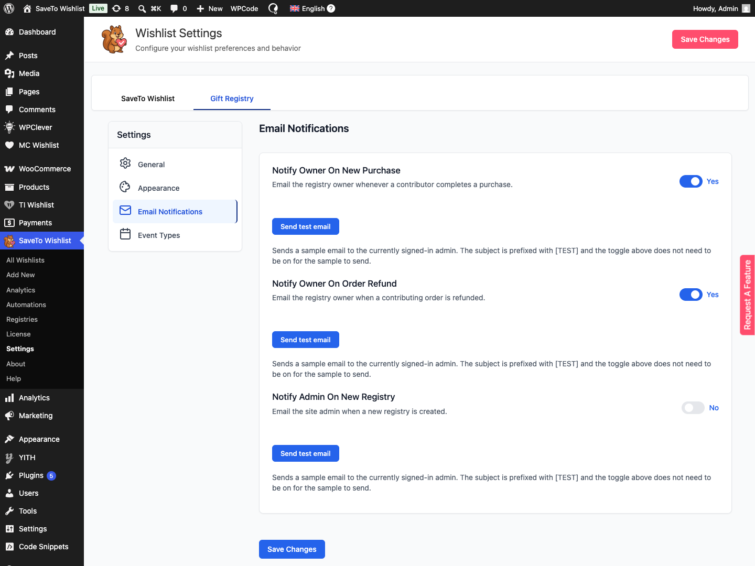Click the Pages icon in sidebar
Screen dimensions: 755x566
(9, 92)
